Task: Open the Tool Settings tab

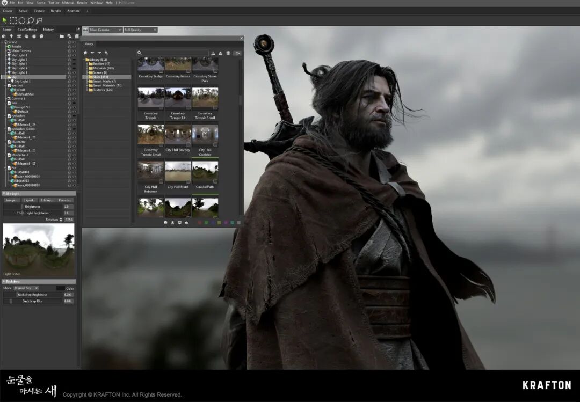Action: pyautogui.click(x=27, y=29)
